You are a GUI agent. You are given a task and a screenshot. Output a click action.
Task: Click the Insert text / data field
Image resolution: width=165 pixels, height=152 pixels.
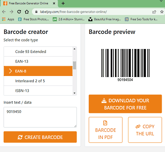click(x=40, y=117)
